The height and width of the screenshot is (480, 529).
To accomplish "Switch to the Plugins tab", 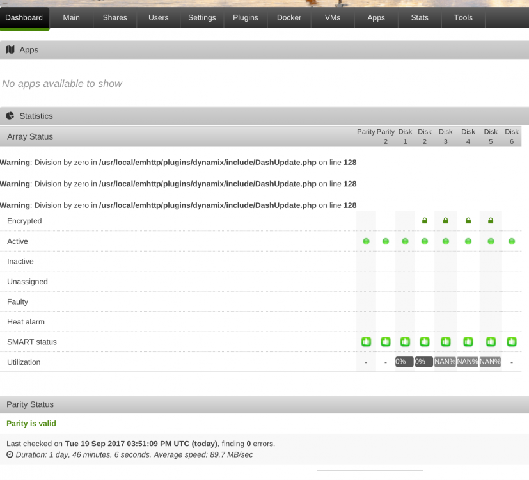I will point(245,18).
